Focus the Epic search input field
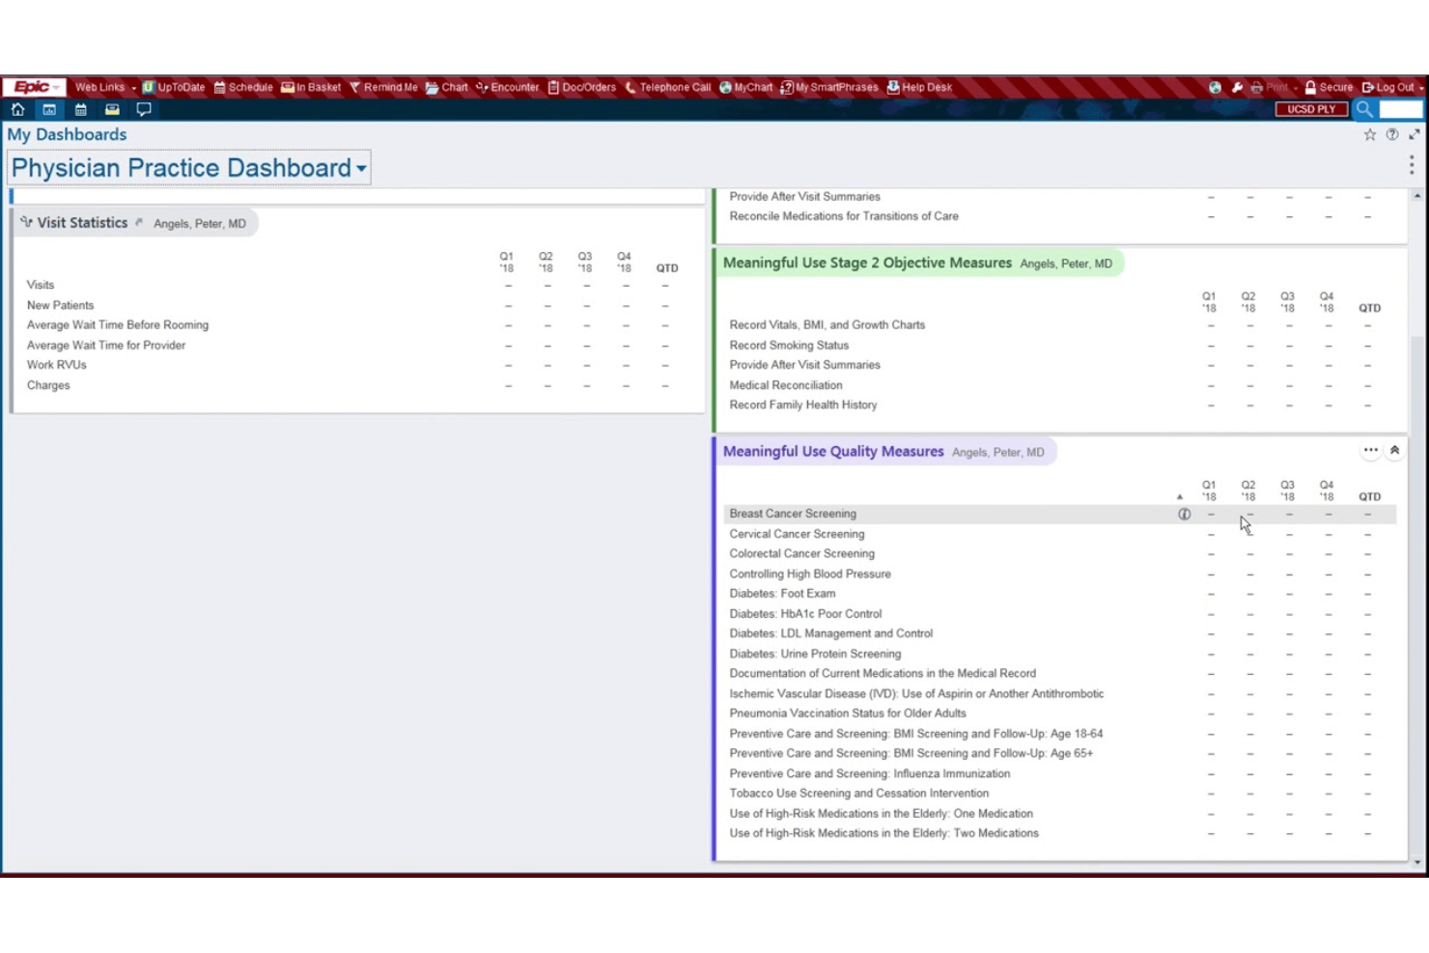1429x953 pixels. coord(1401,109)
